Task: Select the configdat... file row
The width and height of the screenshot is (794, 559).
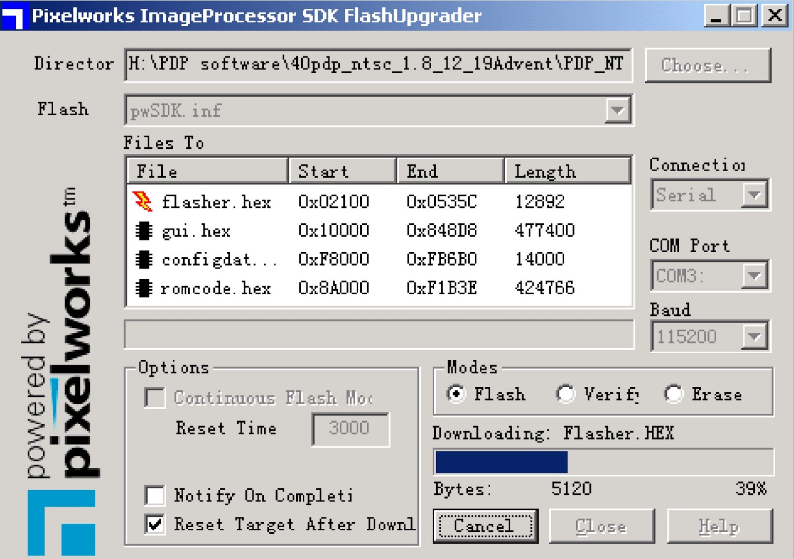Action: (379, 259)
